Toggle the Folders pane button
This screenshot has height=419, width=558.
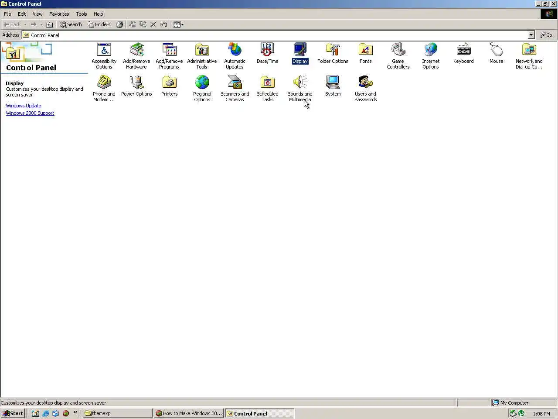tap(99, 24)
